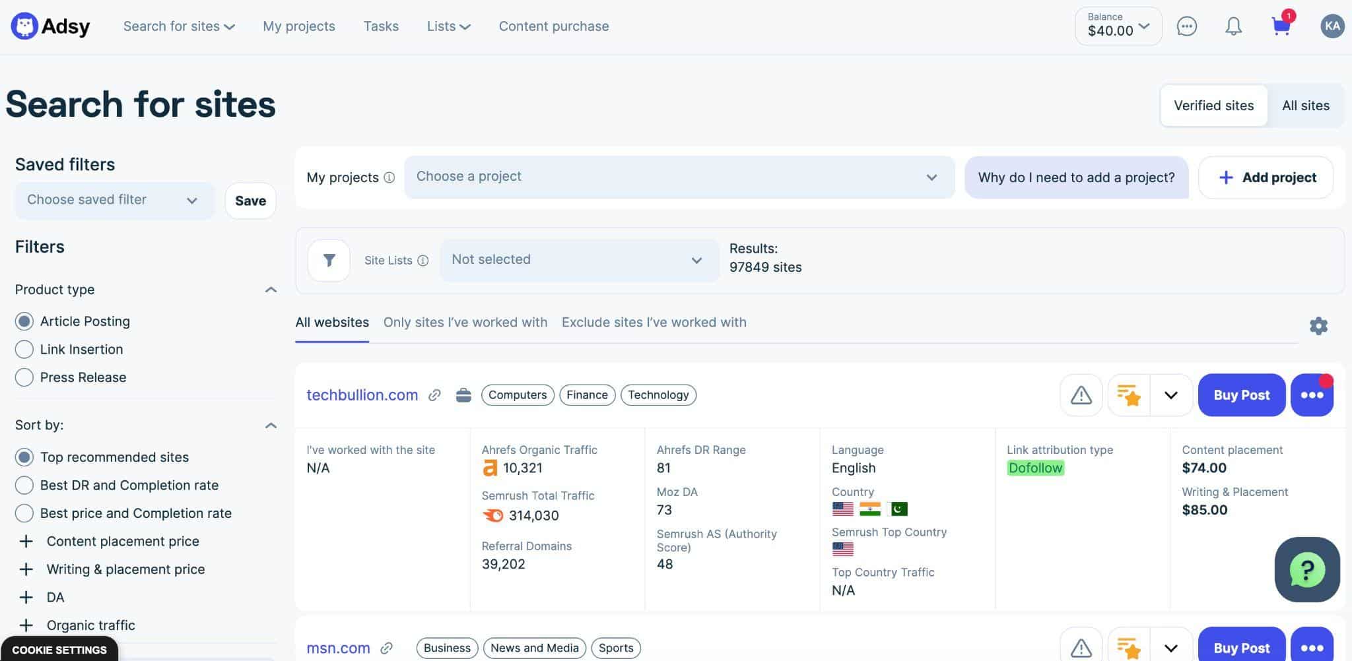Open the Search for sites menu

pyautogui.click(x=179, y=26)
